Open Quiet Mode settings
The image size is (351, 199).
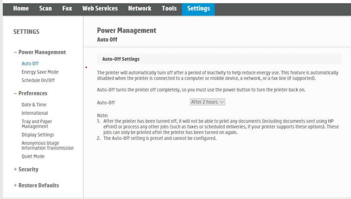[x=33, y=157]
